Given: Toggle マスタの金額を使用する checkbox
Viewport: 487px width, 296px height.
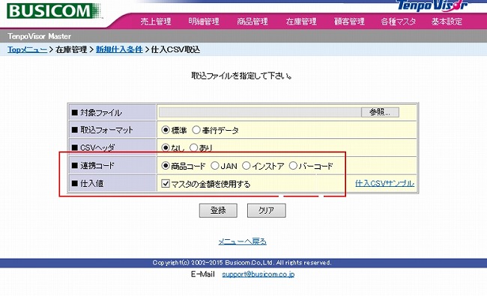Looking at the screenshot, I should (x=166, y=184).
